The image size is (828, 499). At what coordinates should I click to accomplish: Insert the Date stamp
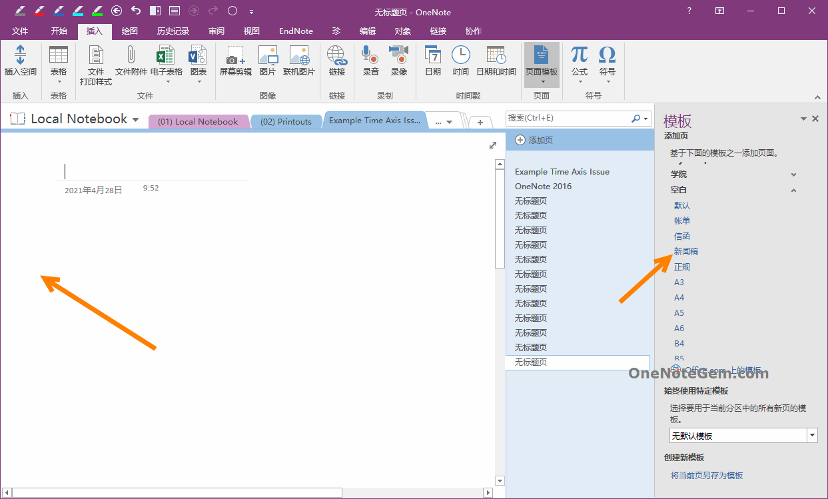pos(433,55)
